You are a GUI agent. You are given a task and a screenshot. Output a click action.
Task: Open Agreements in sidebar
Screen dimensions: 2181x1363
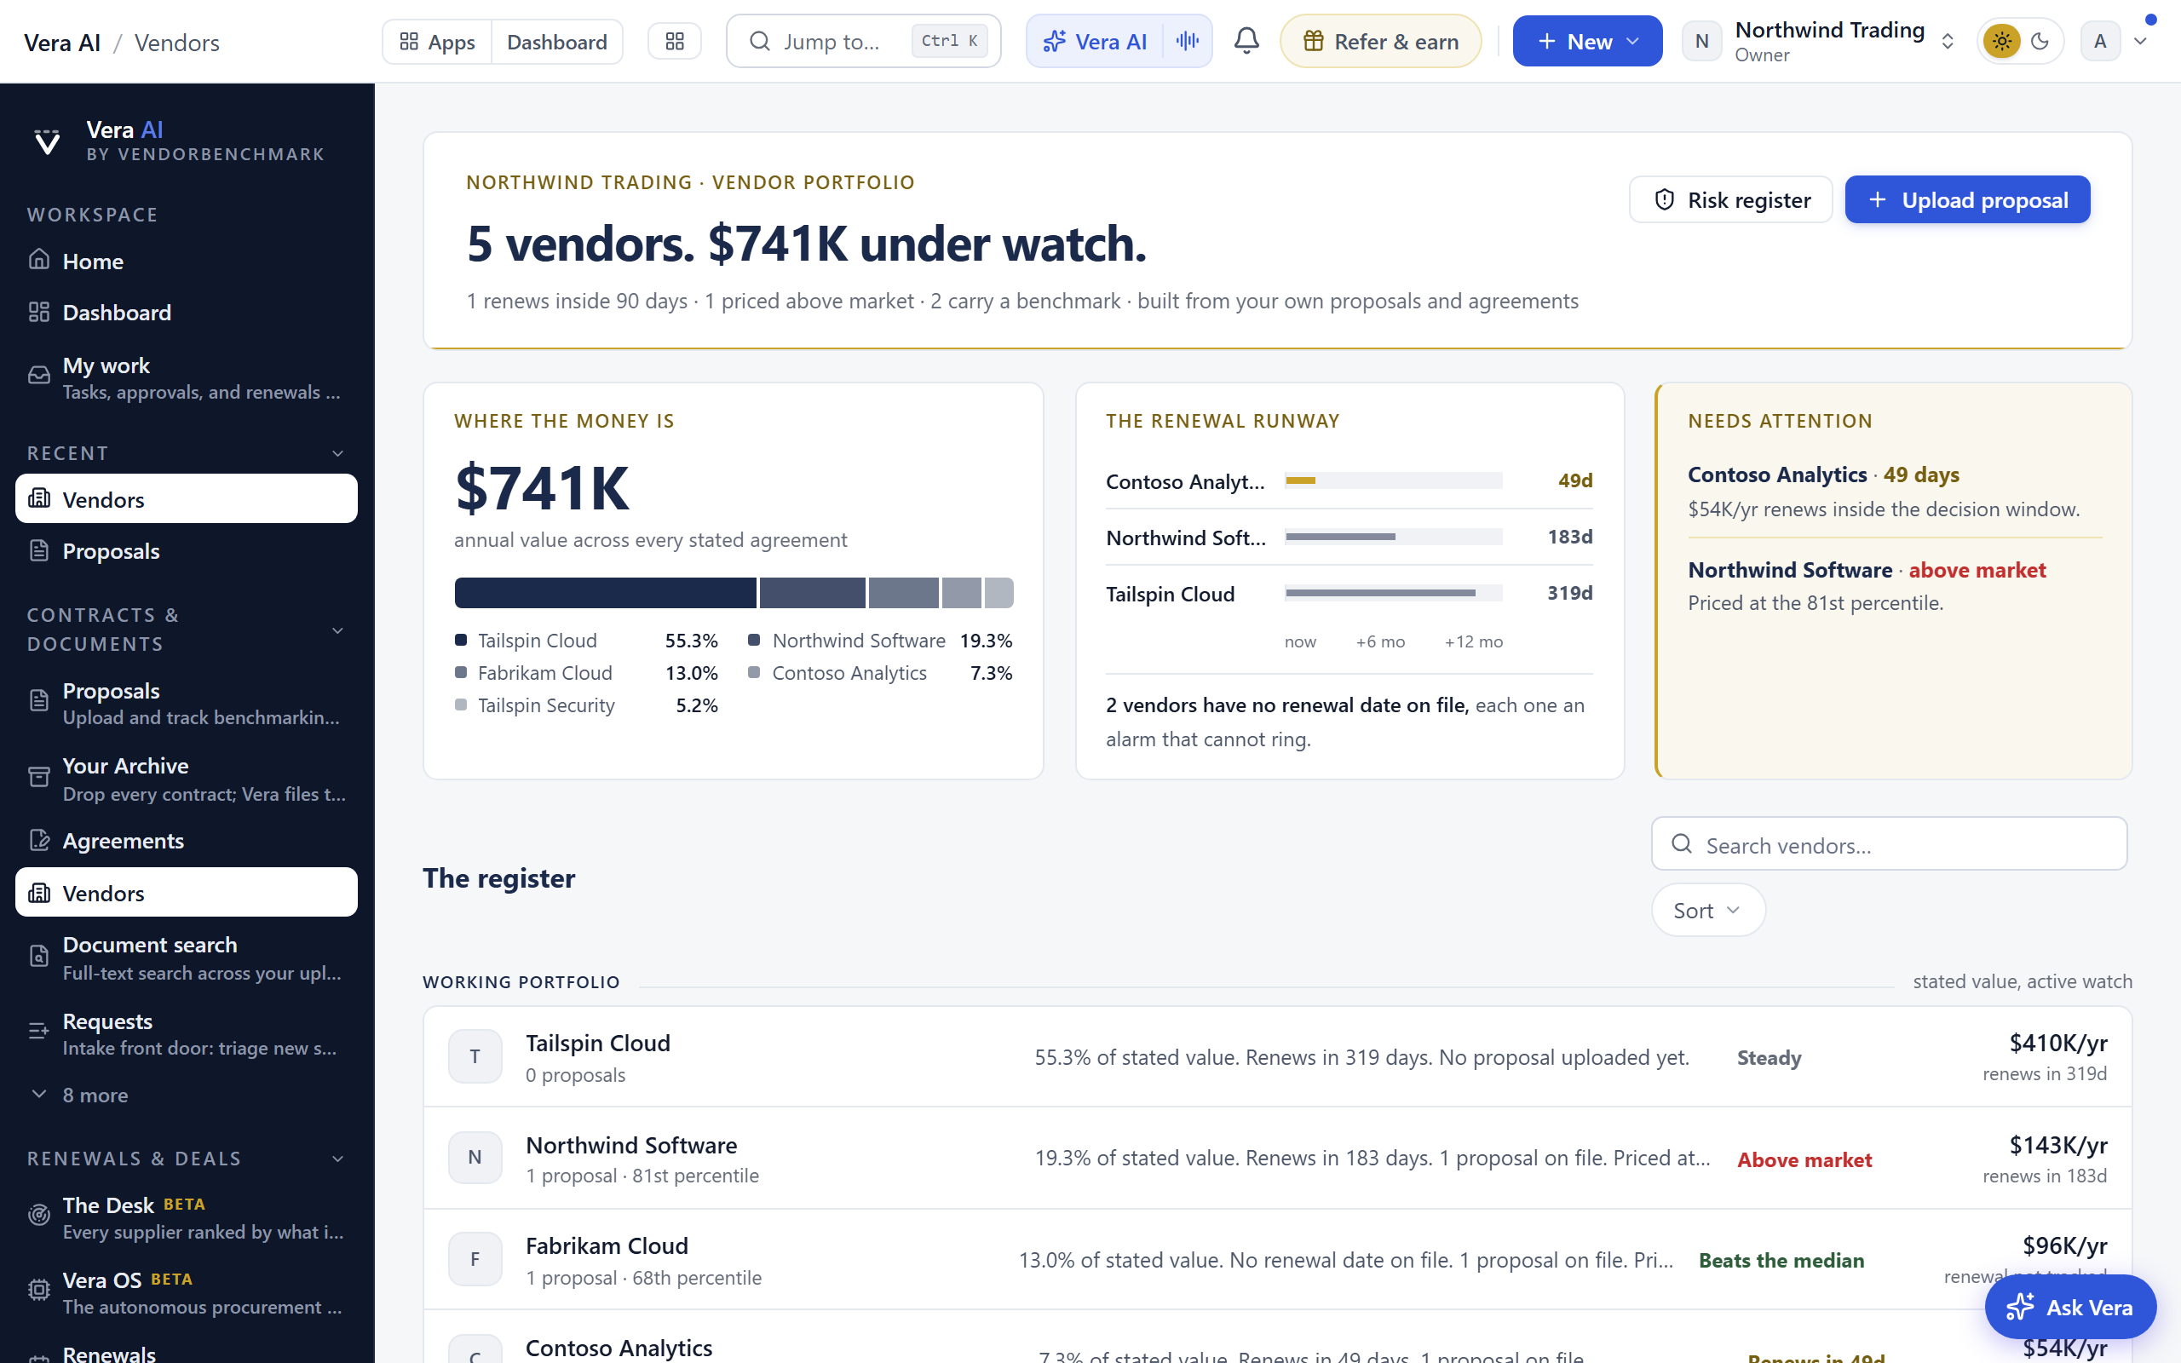pyautogui.click(x=187, y=841)
